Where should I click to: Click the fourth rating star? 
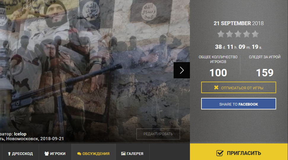[247, 34]
